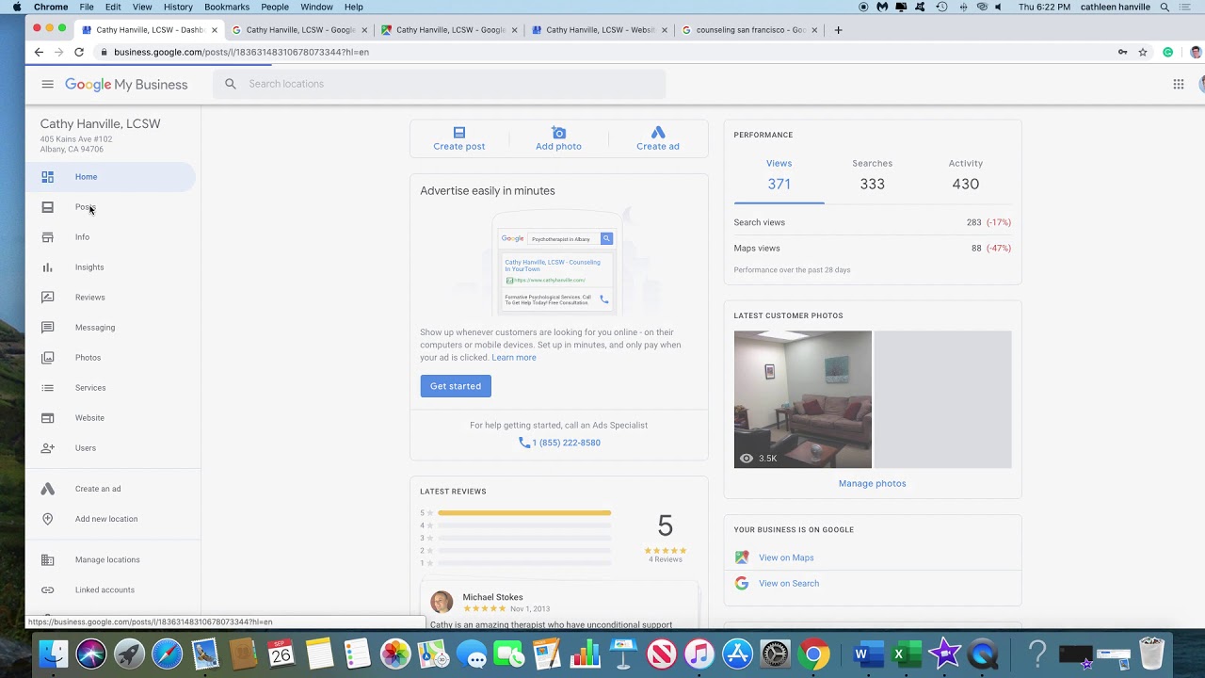Viewport: 1205px width, 678px height.
Task: Click the 4 Reviews count text
Action: (666, 560)
